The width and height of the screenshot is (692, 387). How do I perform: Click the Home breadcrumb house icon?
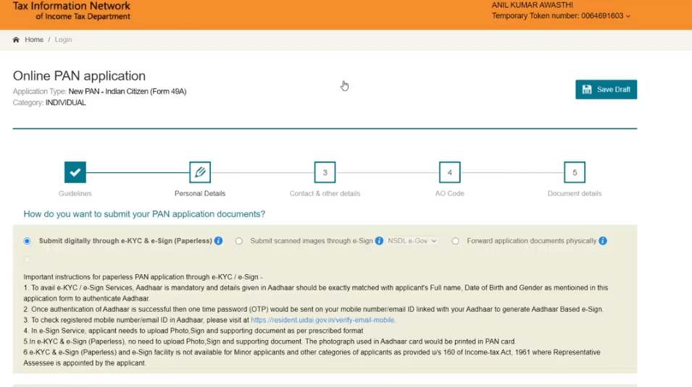[x=16, y=40]
